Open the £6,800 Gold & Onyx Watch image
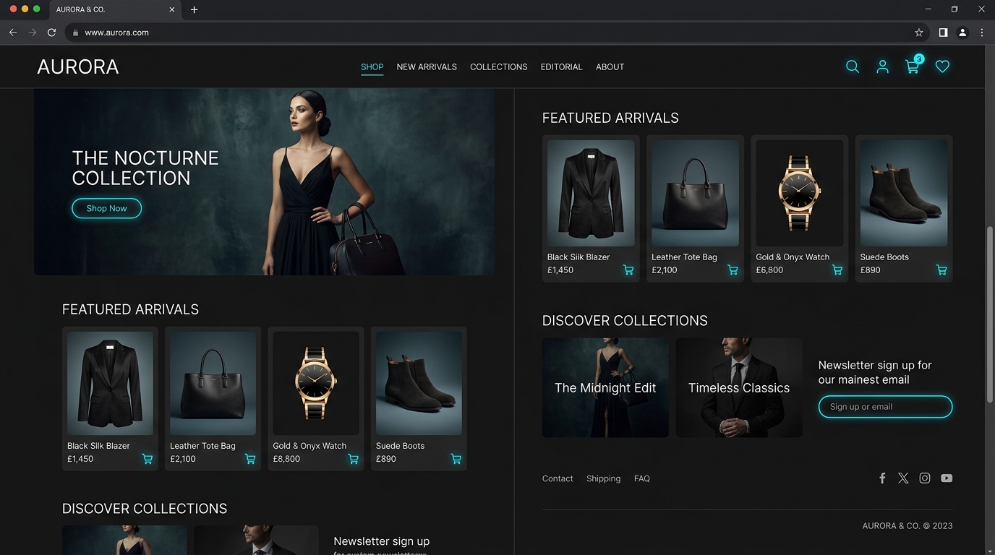This screenshot has width=995, height=555. pos(800,193)
